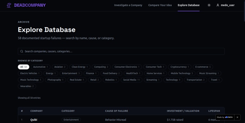Filter by Consumer Electronics category

point(127,67)
